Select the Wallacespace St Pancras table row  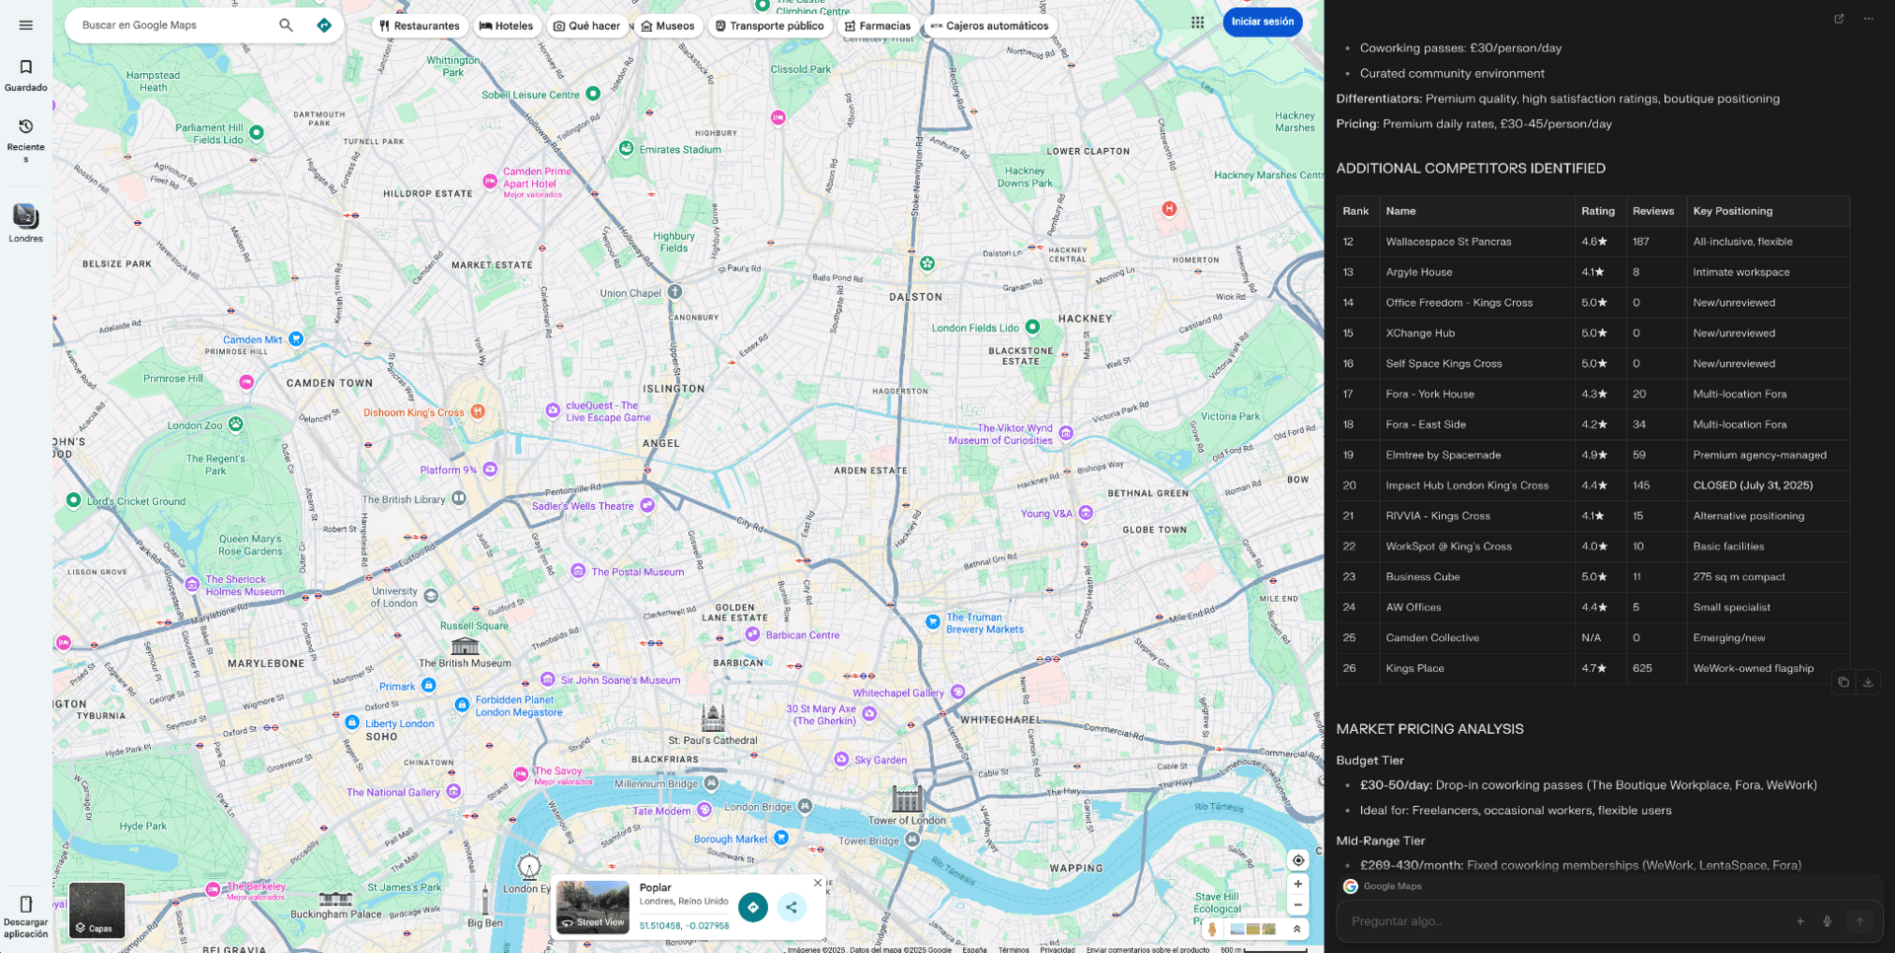coord(1593,242)
